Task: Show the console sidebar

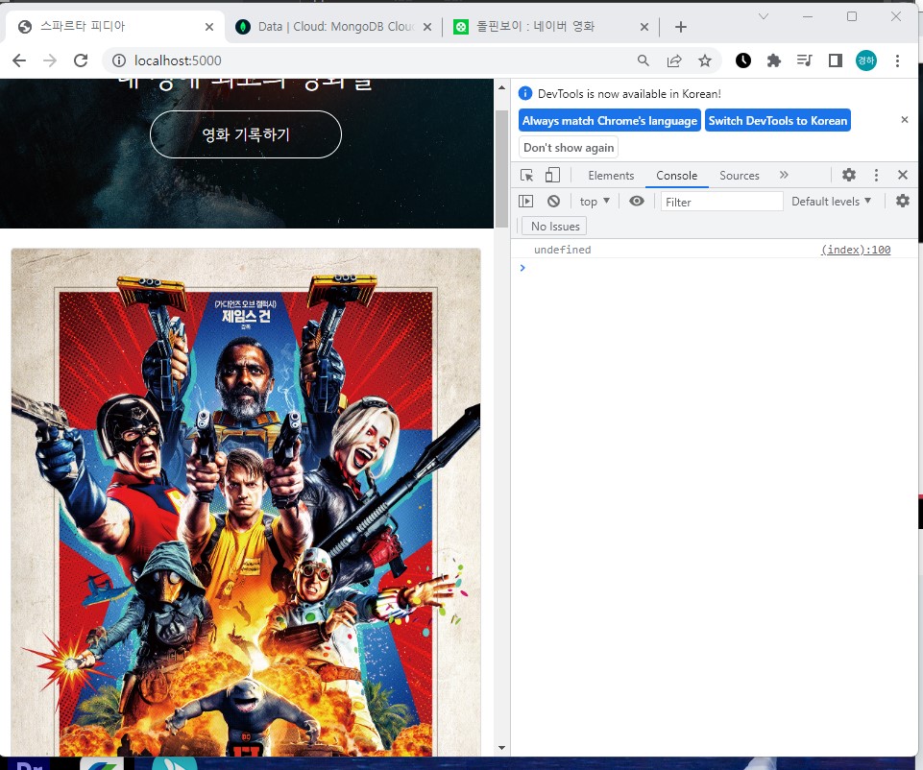Action: point(525,202)
